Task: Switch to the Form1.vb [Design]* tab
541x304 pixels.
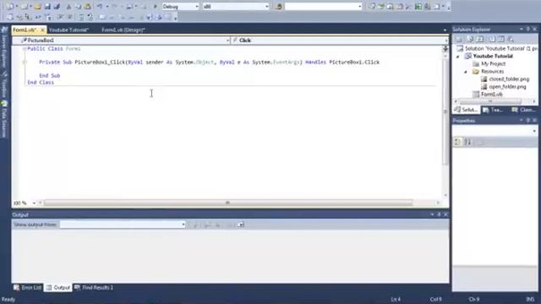Action: coord(123,30)
